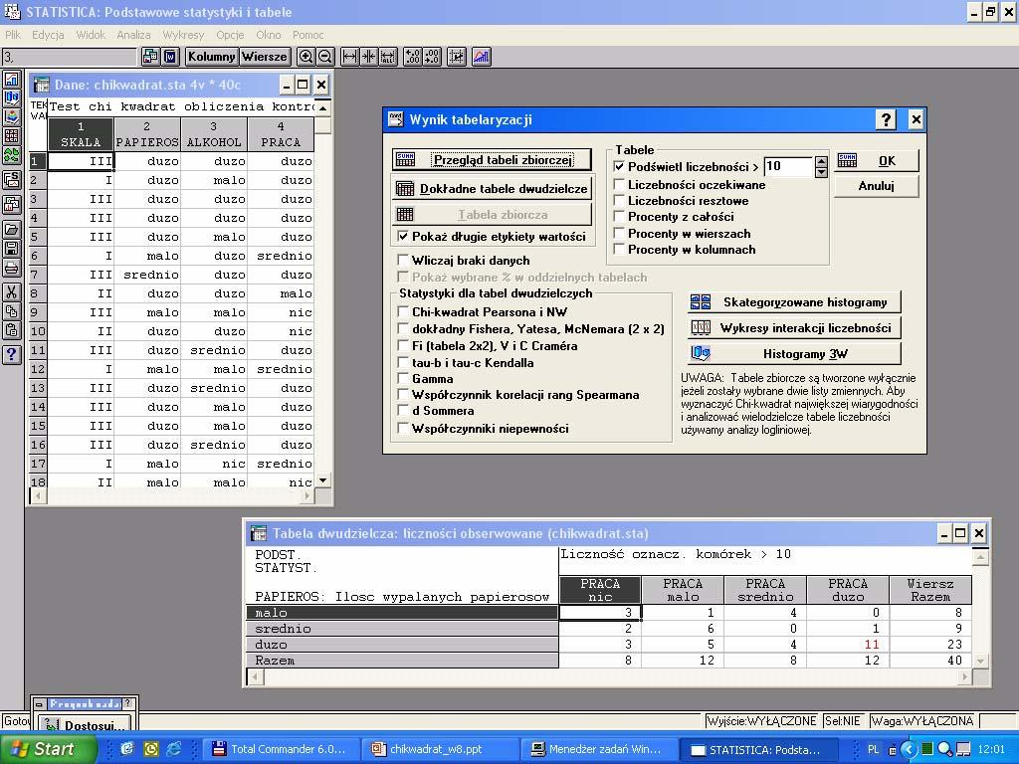1019x764 pixels.
Task: Select the ALKOHOL column header
Action: (214, 134)
